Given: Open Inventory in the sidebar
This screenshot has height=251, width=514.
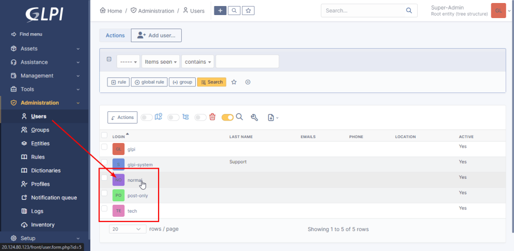Looking at the screenshot, I should pos(43,225).
